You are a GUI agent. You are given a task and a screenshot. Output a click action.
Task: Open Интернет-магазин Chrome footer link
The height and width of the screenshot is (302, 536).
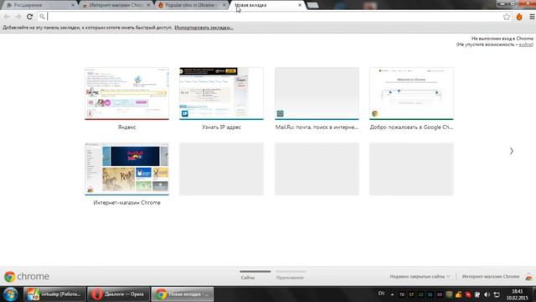pos(491,276)
